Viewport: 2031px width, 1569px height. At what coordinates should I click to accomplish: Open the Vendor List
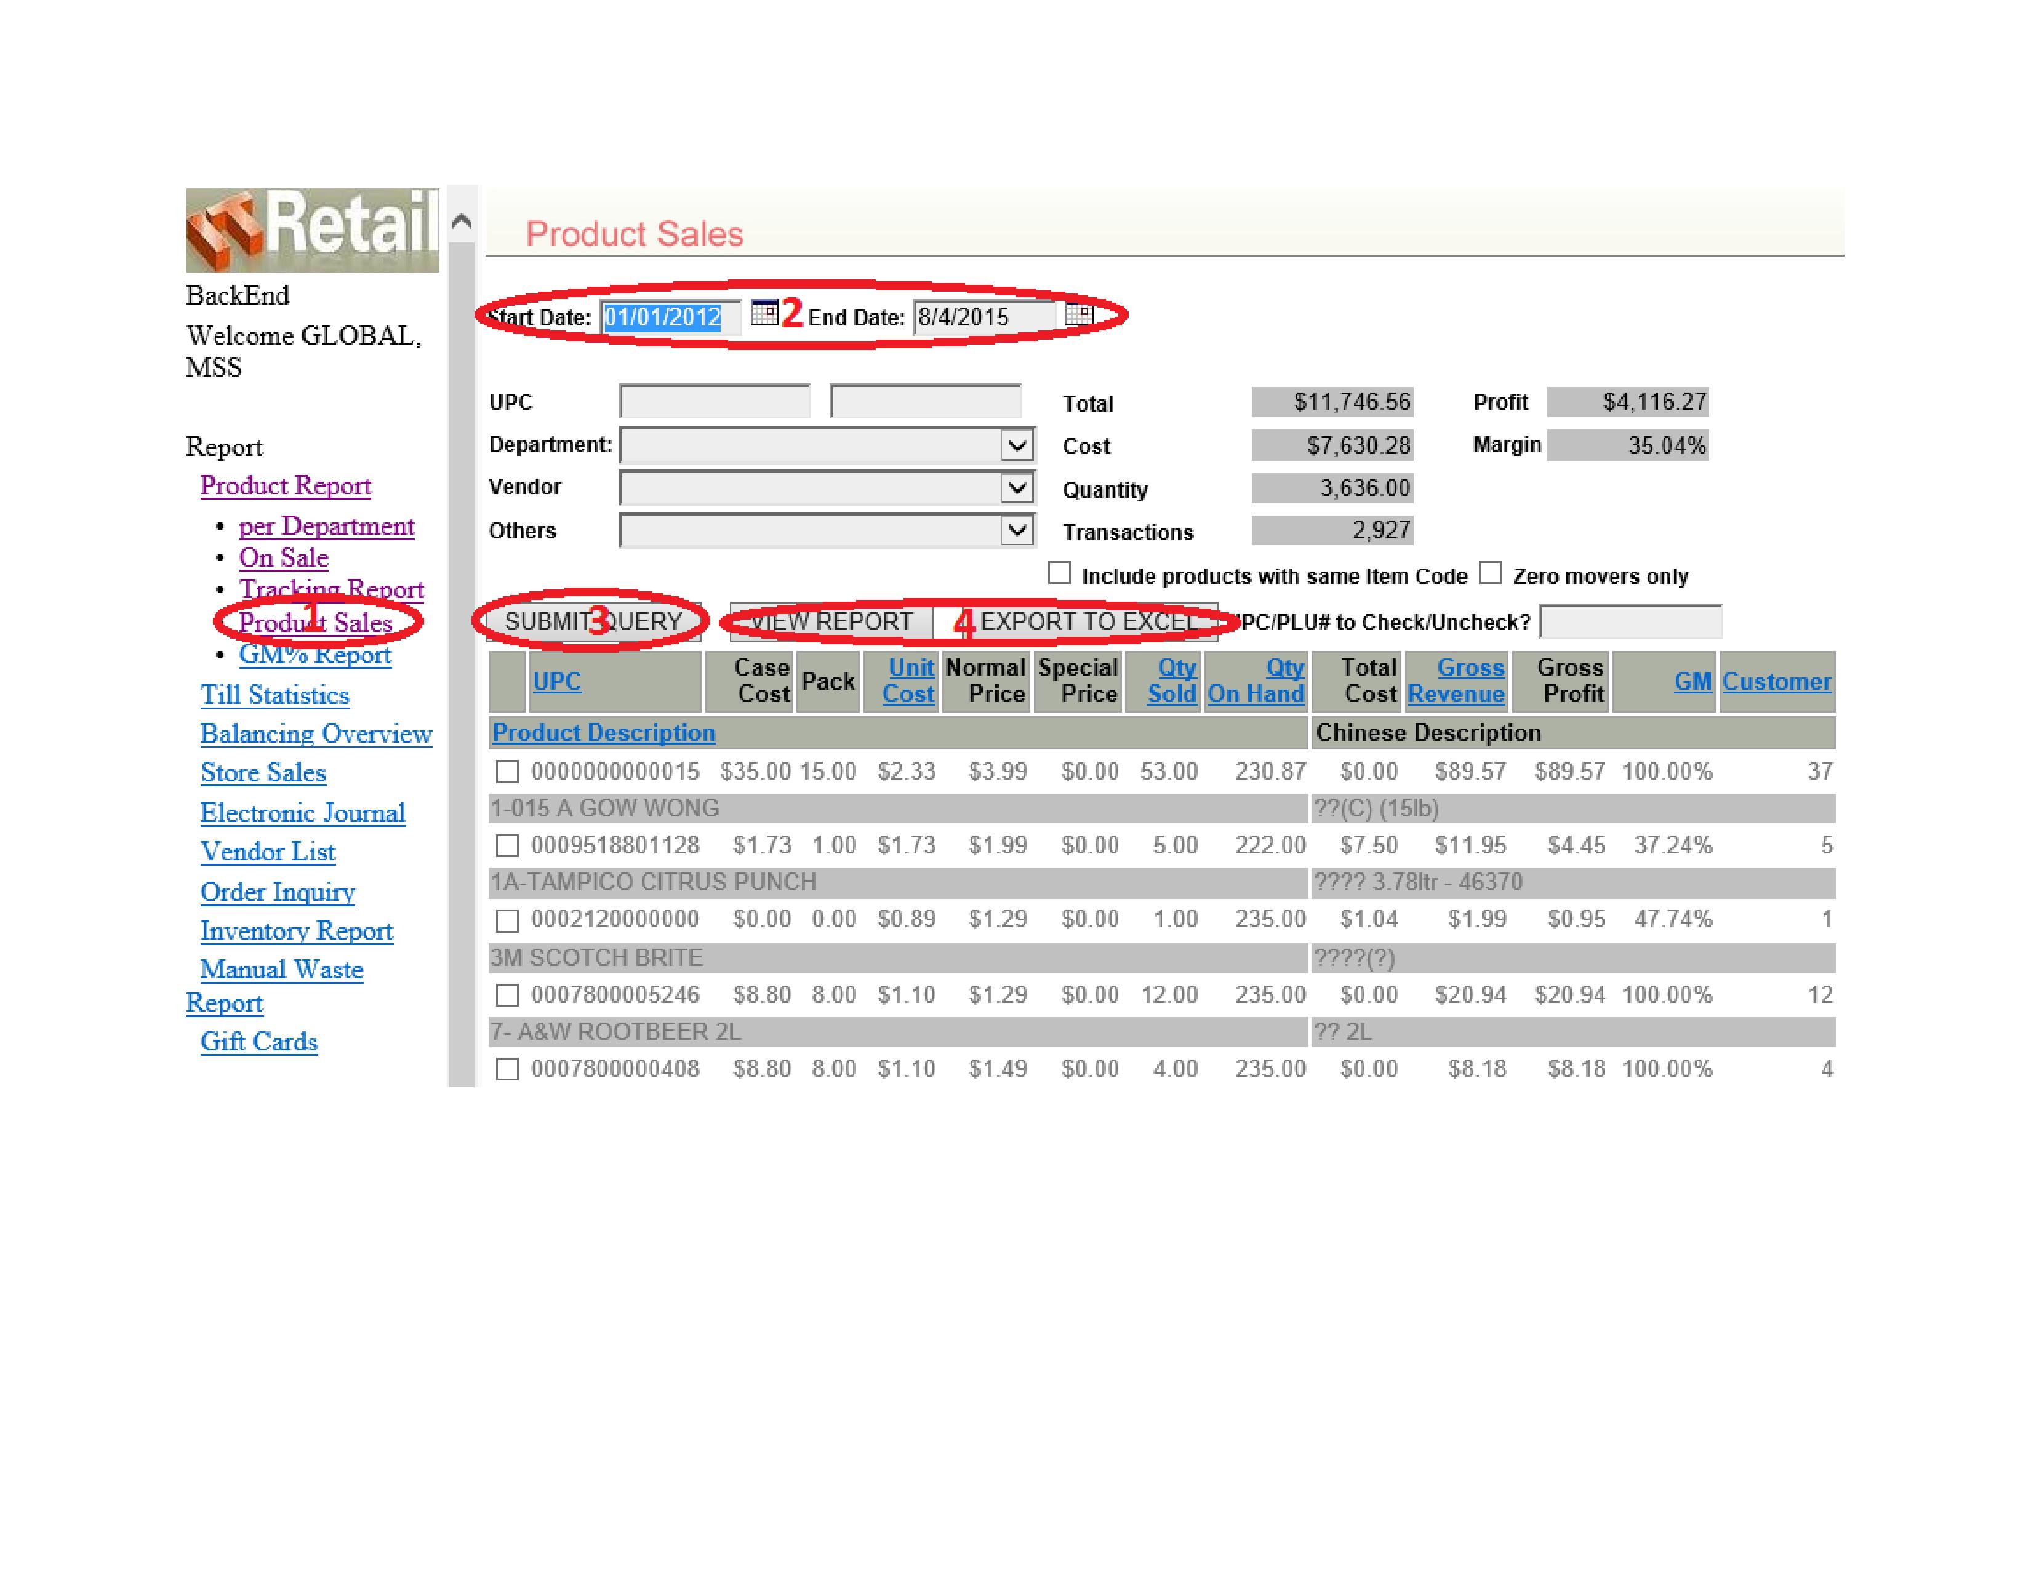[x=268, y=852]
